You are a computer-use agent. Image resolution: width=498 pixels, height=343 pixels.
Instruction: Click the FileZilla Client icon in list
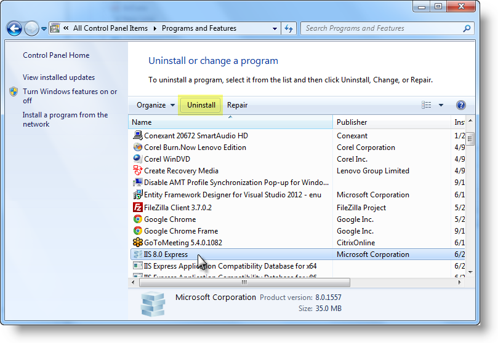(x=137, y=207)
